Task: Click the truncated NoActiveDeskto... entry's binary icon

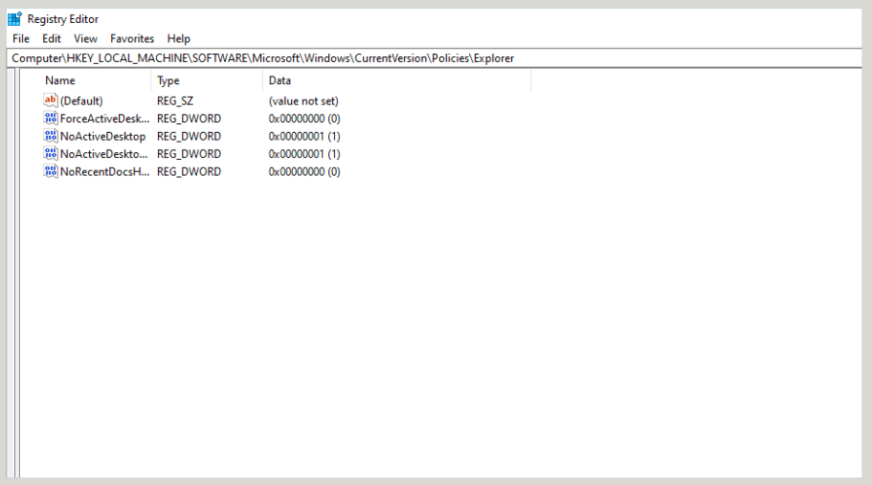Action: tap(51, 154)
